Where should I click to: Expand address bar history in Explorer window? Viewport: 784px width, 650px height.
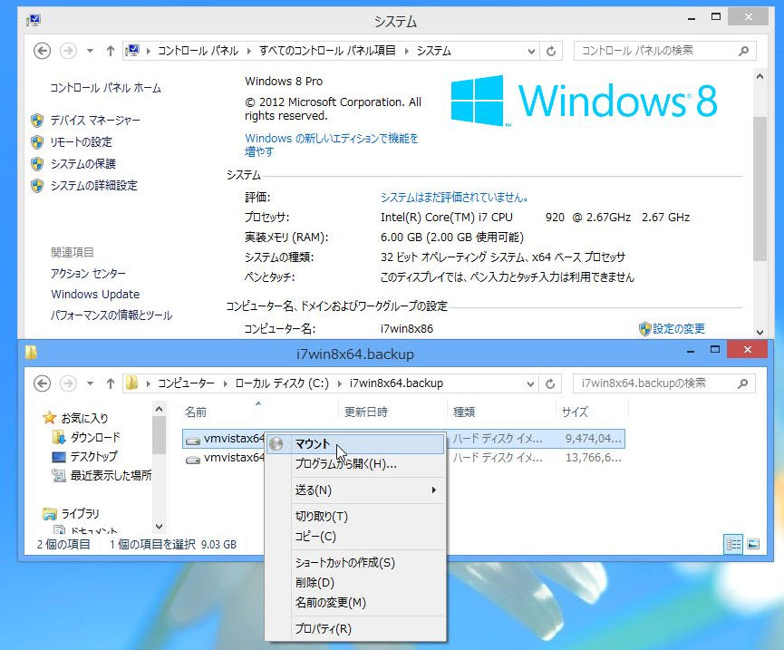click(x=530, y=383)
